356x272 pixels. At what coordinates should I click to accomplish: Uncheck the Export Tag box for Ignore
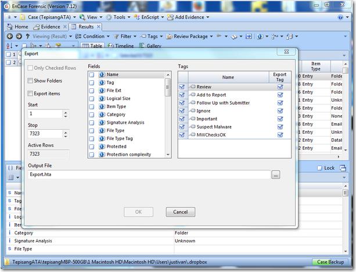[280, 111]
